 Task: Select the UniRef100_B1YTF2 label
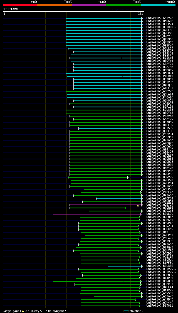pos(160,232)
